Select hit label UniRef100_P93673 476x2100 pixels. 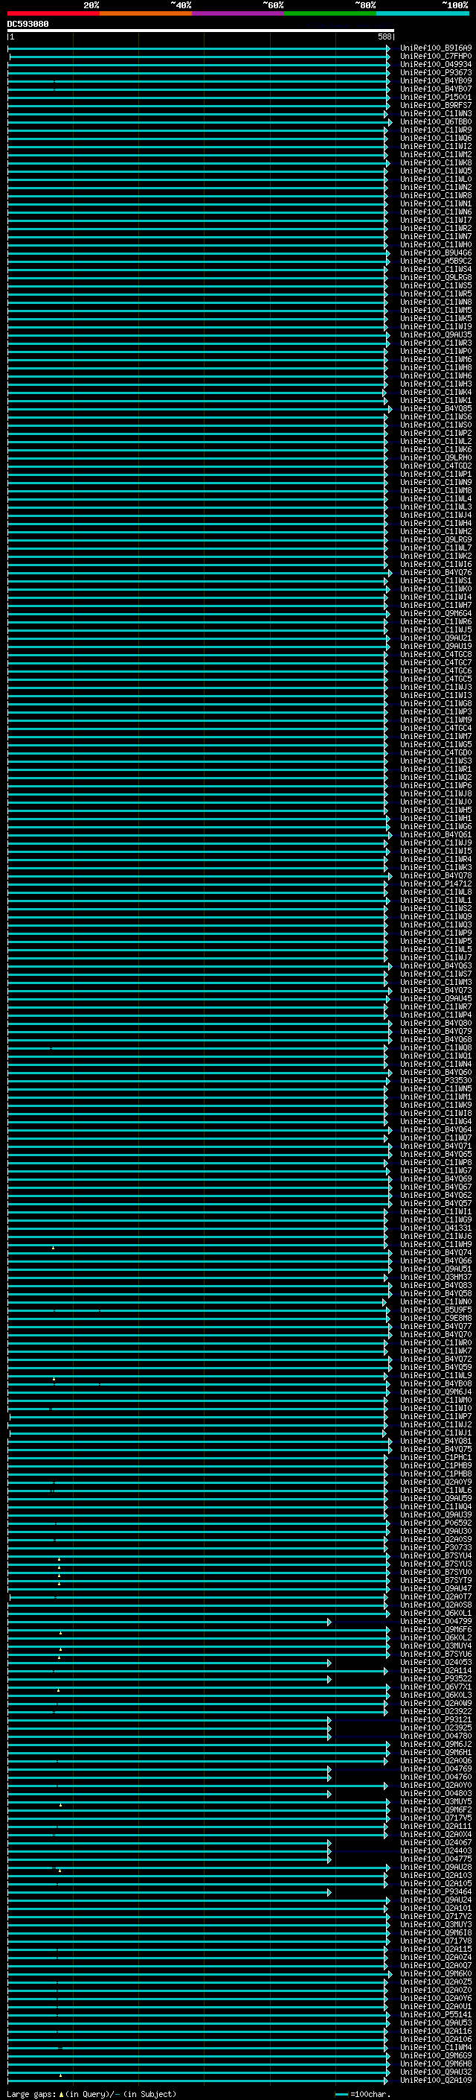point(436,72)
